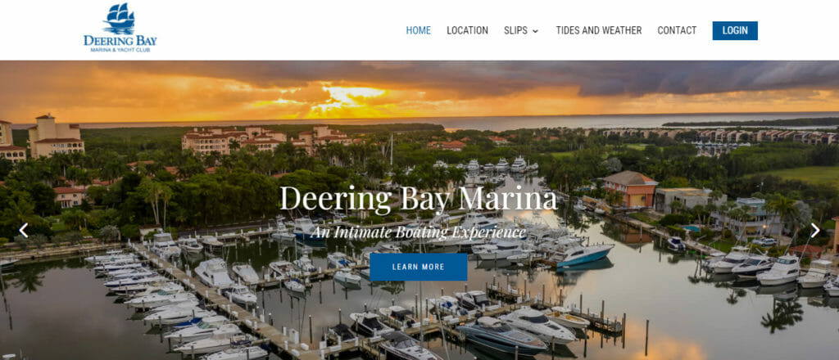Click the orange building beside the marina
839x360 pixels.
tap(630, 188)
